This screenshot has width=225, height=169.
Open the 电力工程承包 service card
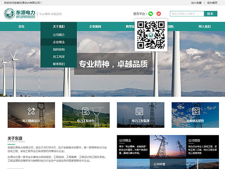(x=86, y=115)
